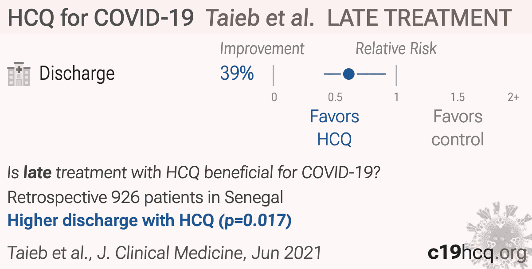Image resolution: width=532 pixels, height=269 pixels.
Task: Click the Improvement column header
Action: coord(262,49)
